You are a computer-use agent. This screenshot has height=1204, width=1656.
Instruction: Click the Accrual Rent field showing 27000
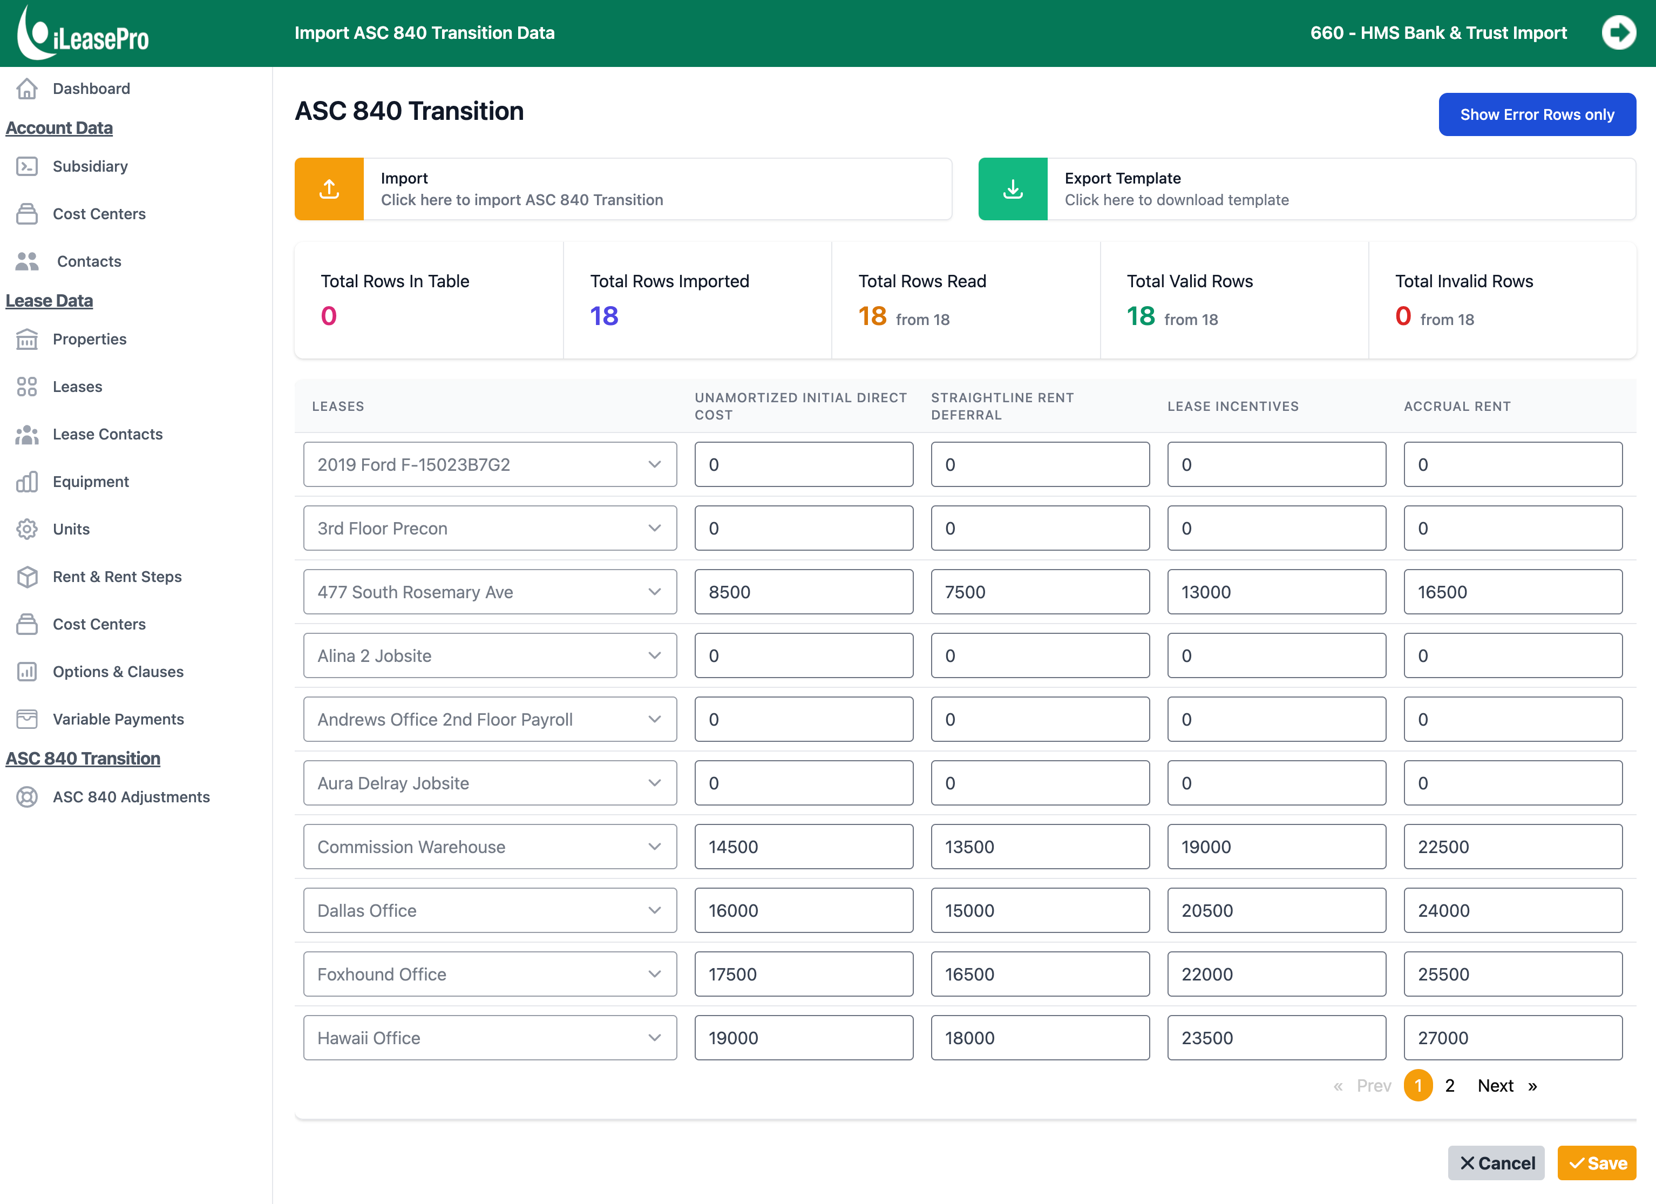(x=1513, y=1038)
